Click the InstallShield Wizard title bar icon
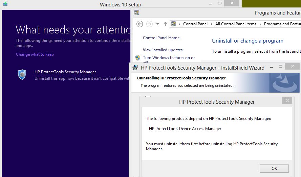Image resolution: width=301 pixels, height=177 pixels. click(x=135, y=68)
